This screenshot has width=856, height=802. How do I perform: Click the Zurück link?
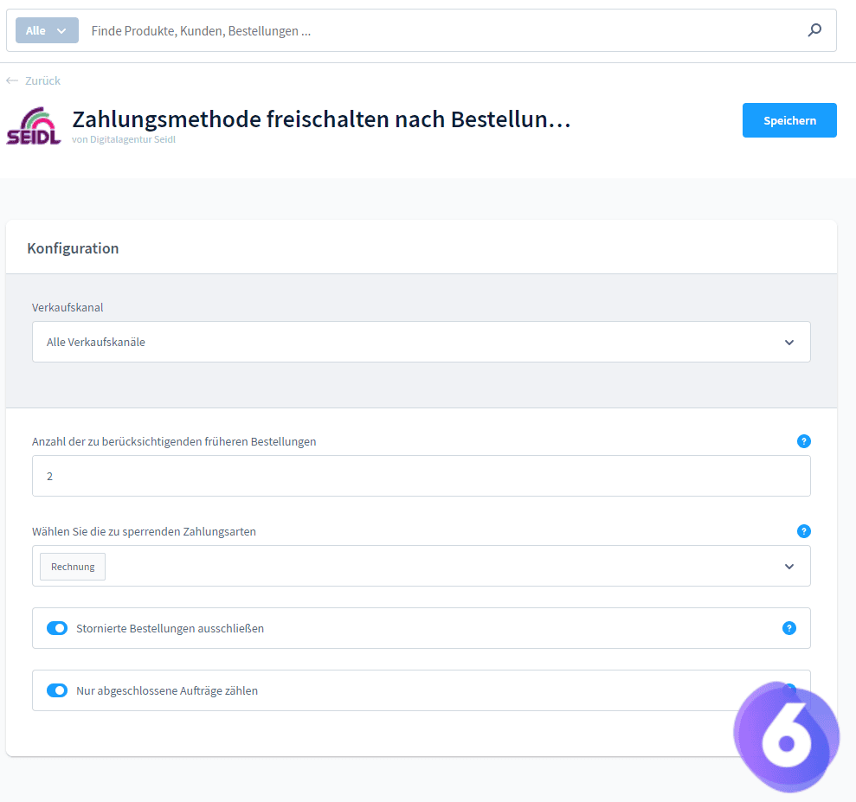pyautogui.click(x=42, y=80)
